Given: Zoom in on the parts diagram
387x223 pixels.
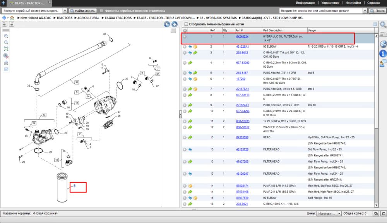Looking at the screenshot, I should (x=6, y=36).
